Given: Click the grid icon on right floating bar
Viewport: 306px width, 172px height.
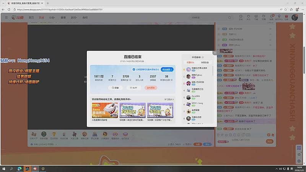Looking at the screenshot, I should (299, 148).
